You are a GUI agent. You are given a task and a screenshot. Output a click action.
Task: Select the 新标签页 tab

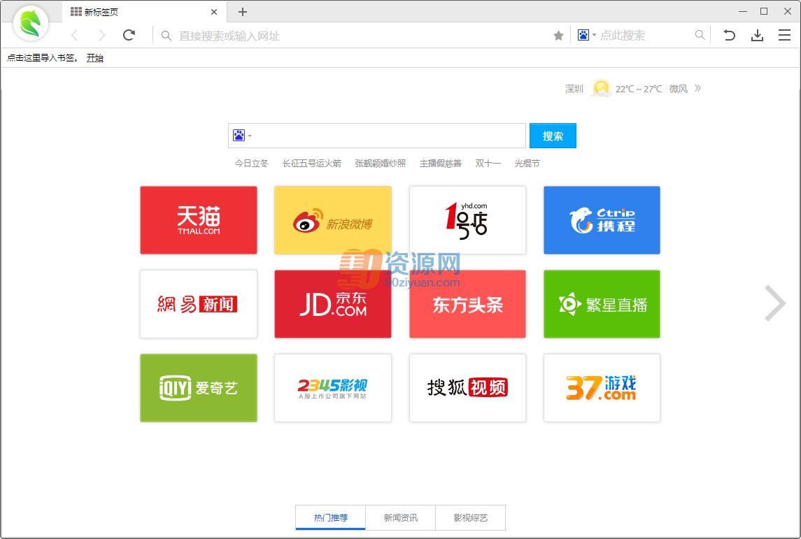click(146, 12)
